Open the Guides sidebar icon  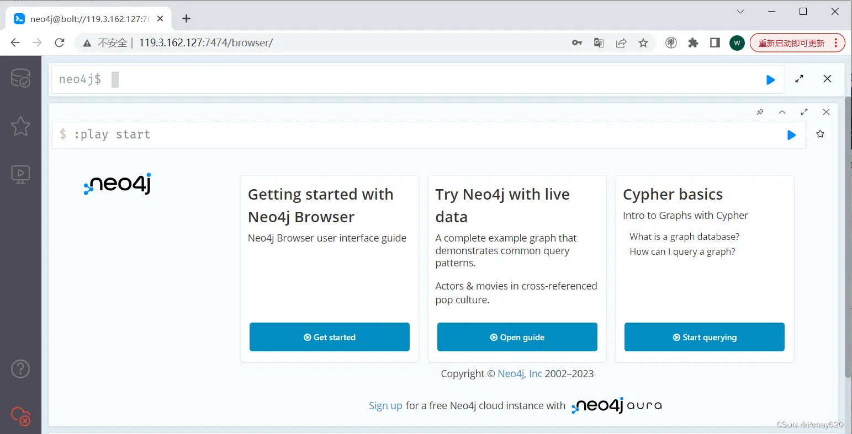20,174
